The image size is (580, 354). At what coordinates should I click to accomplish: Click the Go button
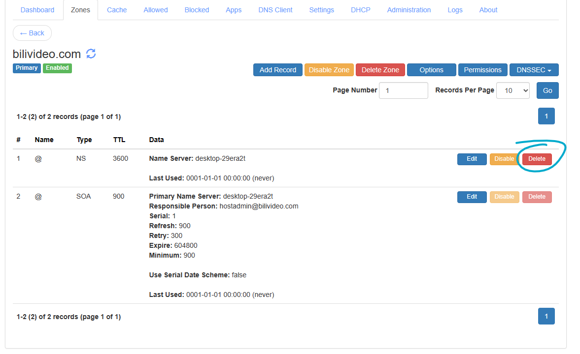point(547,90)
